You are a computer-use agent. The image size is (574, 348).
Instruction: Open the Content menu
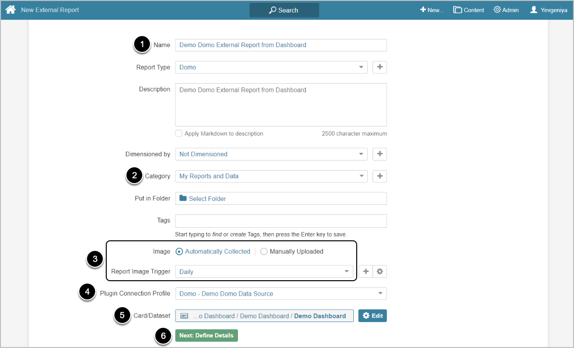pos(469,10)
